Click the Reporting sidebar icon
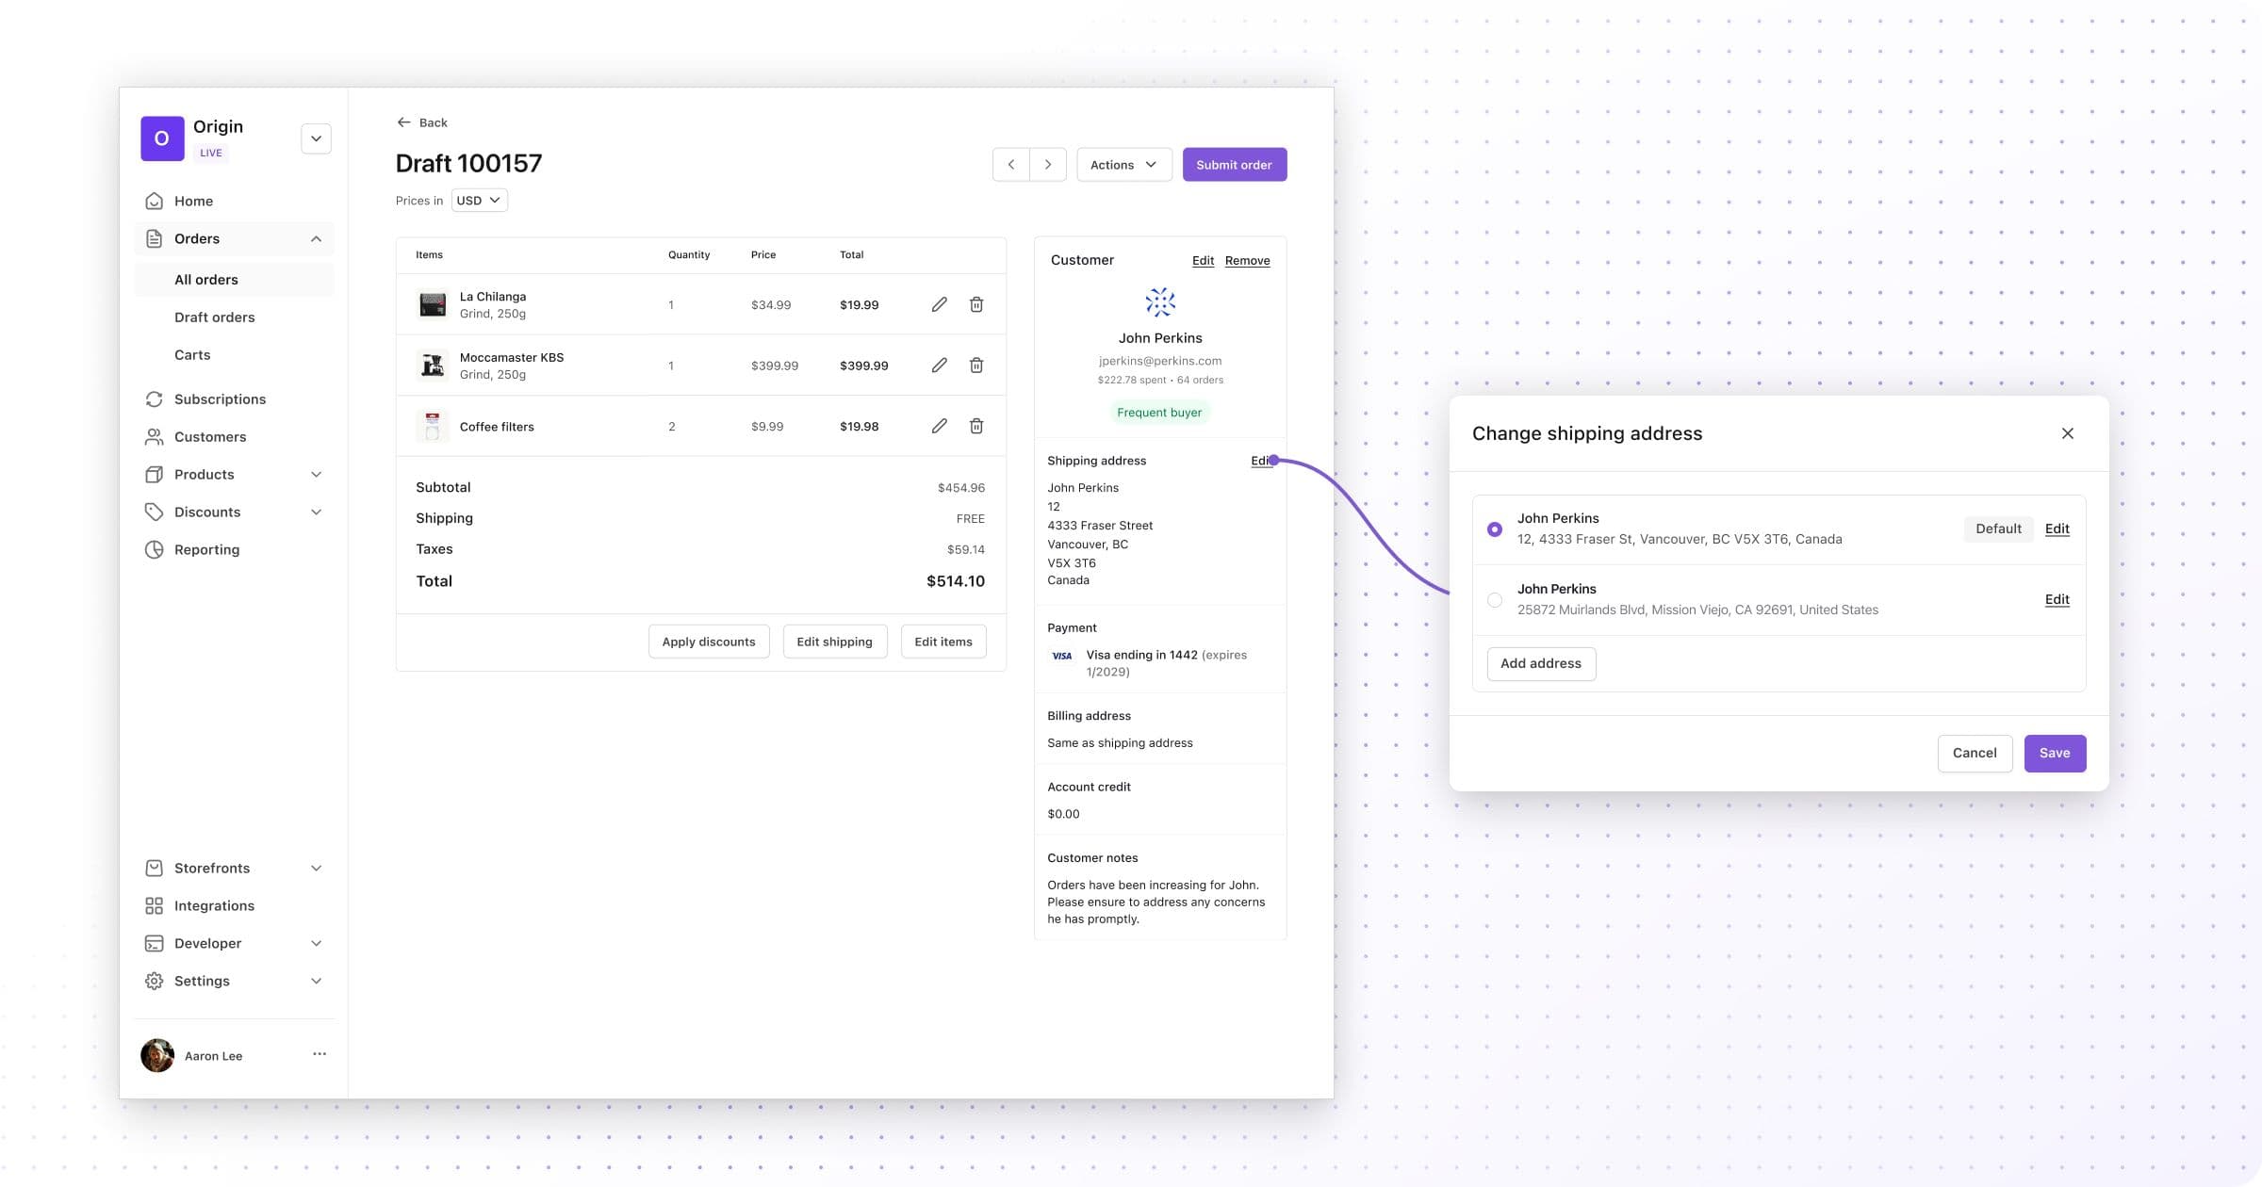2262x1187 pixels. tap(155, 549)
